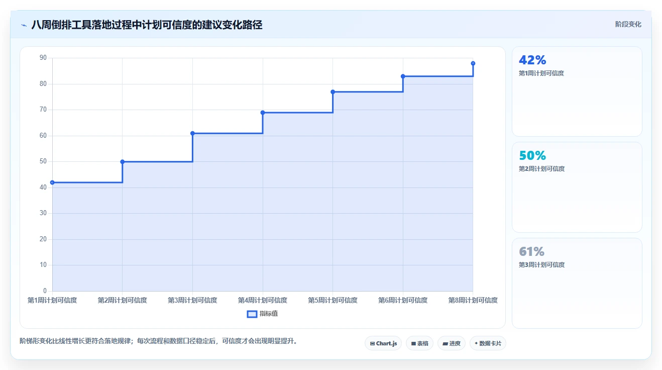Click the y-axis tick label 90

click(x=43, y=58)
